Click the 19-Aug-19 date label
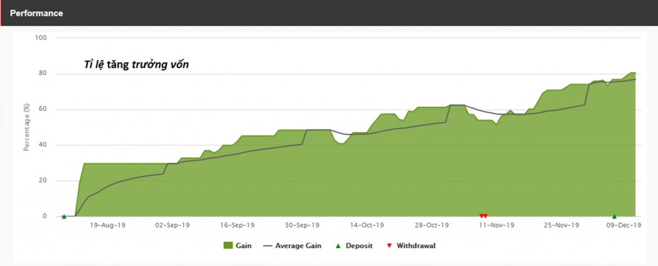 (107, 226)
